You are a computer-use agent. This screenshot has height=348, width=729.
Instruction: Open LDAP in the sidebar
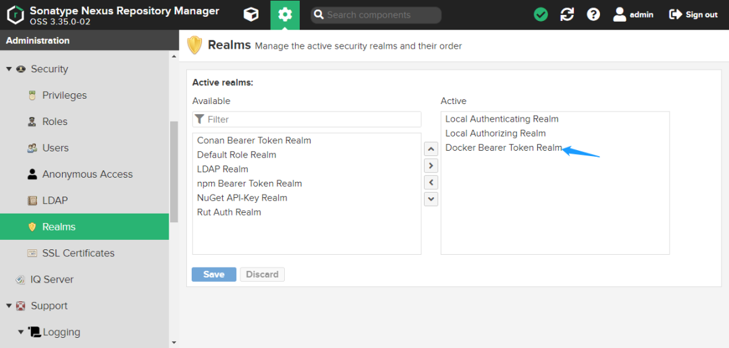(55, 201)
